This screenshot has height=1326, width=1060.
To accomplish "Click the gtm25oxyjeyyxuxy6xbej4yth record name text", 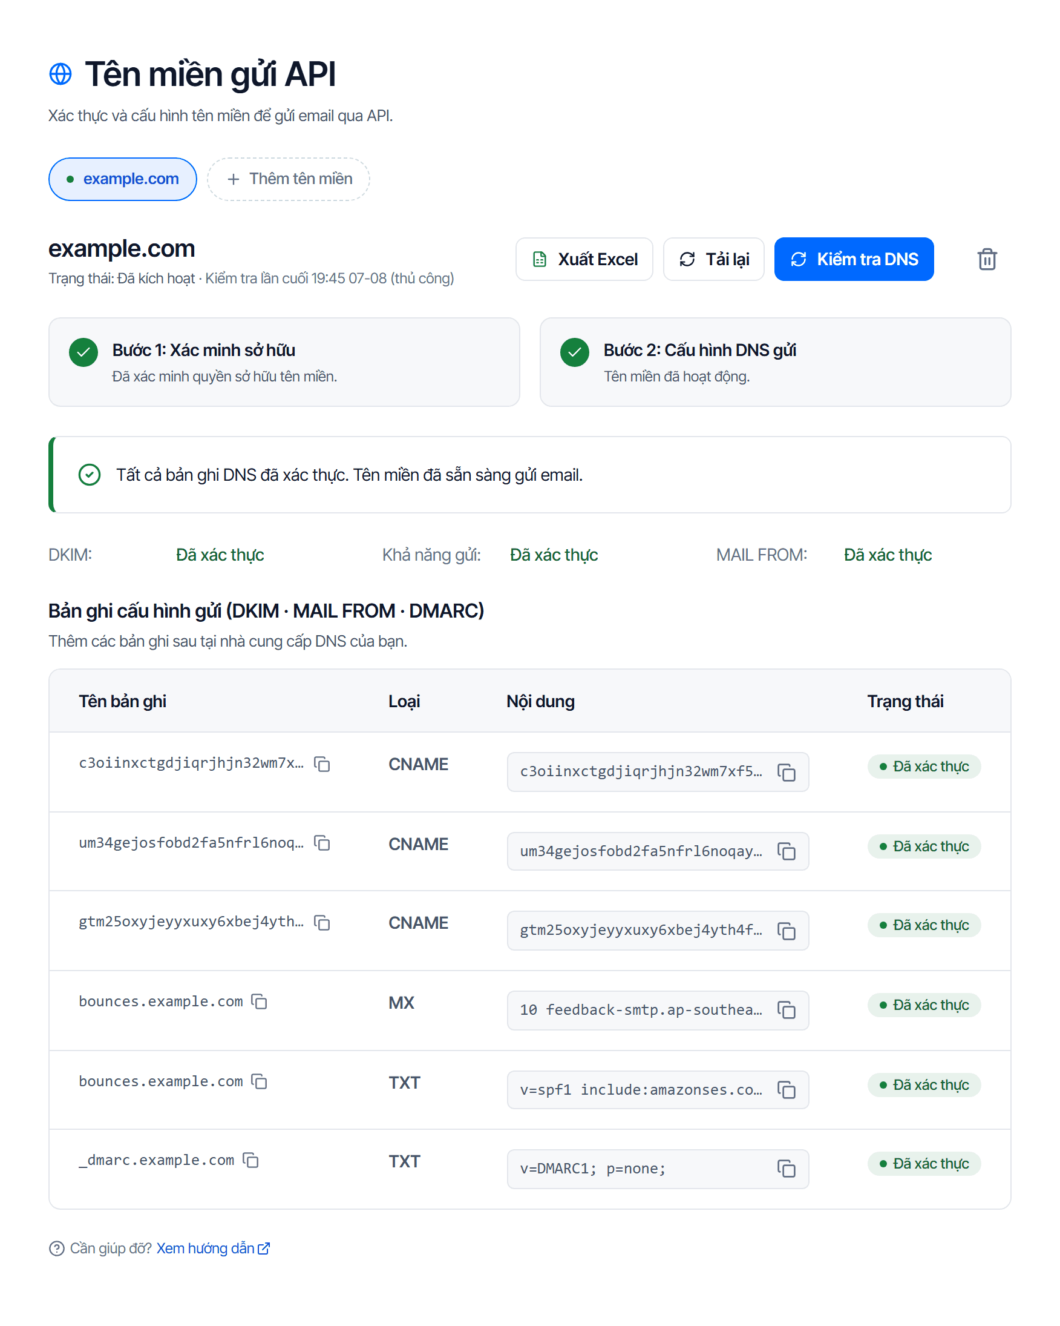I will tap(191, 922).
